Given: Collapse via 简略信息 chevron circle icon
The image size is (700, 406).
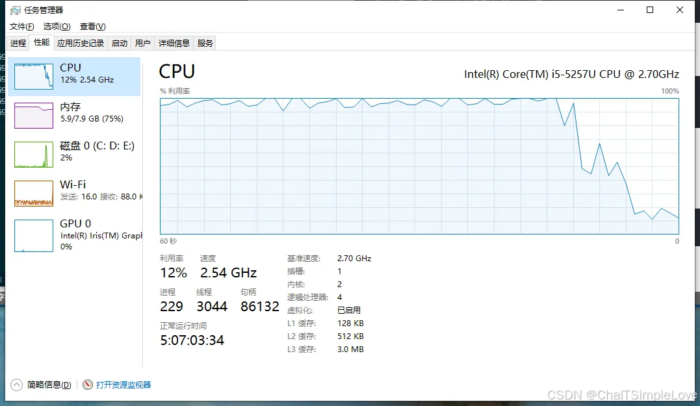Looking at the screenshot, I should pos(16,385).
